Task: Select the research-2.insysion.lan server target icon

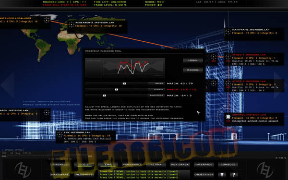Action: tap(71, 24)
